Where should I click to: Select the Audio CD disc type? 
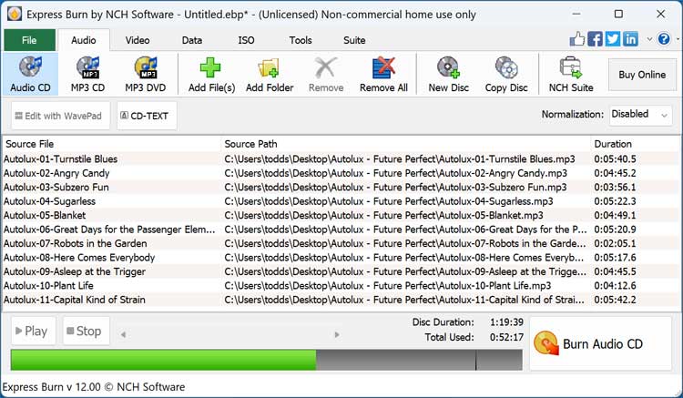[x=30, y=74]
